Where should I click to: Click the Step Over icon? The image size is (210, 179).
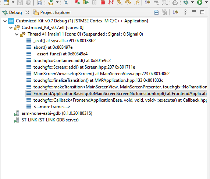click(128, 2)
